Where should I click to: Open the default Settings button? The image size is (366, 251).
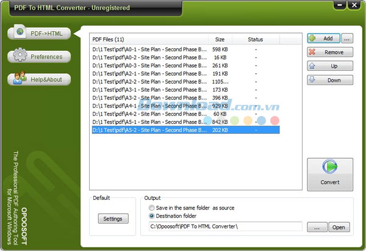pyautogui.click(x=113, y=219)
